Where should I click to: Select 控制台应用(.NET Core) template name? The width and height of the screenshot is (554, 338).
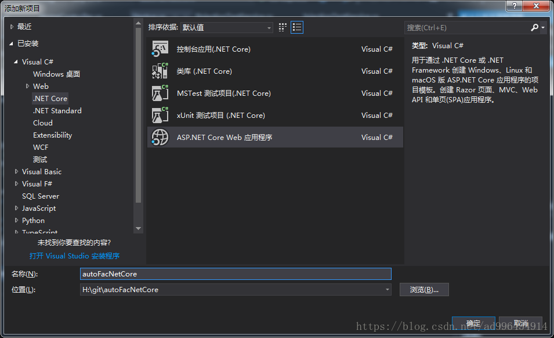click(x=213, y=49)
